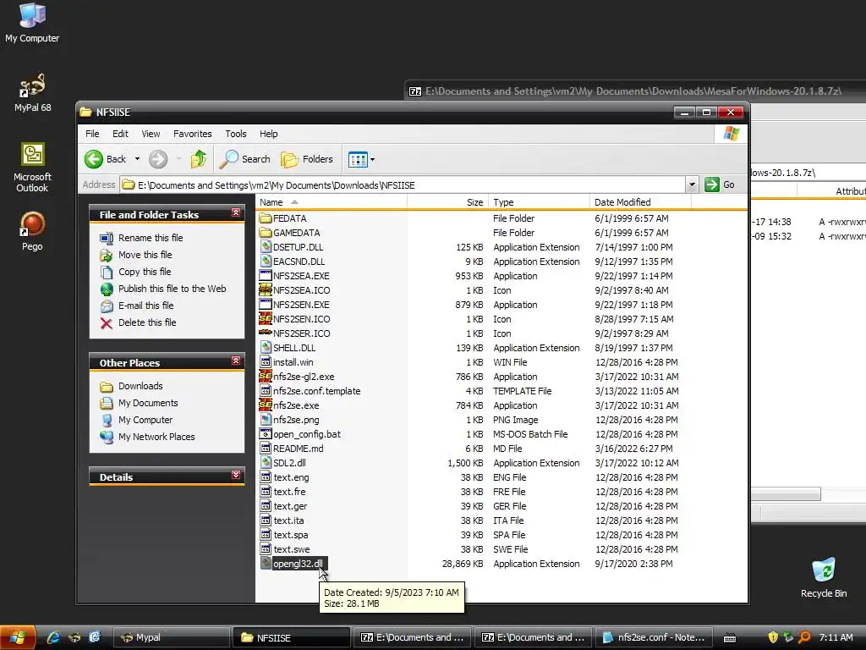Launch Internet Explorer from Quick Launch
This screenshot has width=866, height=650.
click(x=53, y=637)
